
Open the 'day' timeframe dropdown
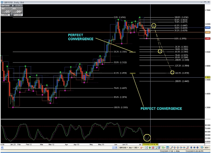(131, 148)
